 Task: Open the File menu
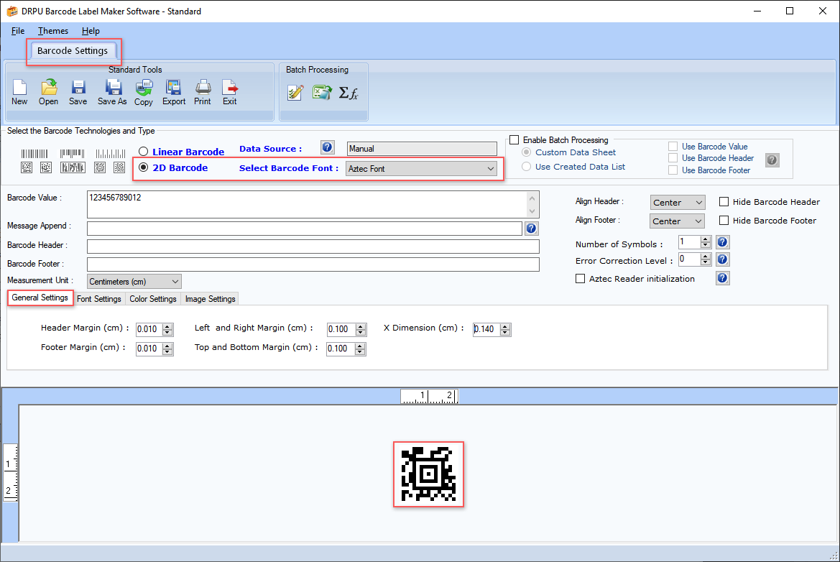[x=18, y=31]
